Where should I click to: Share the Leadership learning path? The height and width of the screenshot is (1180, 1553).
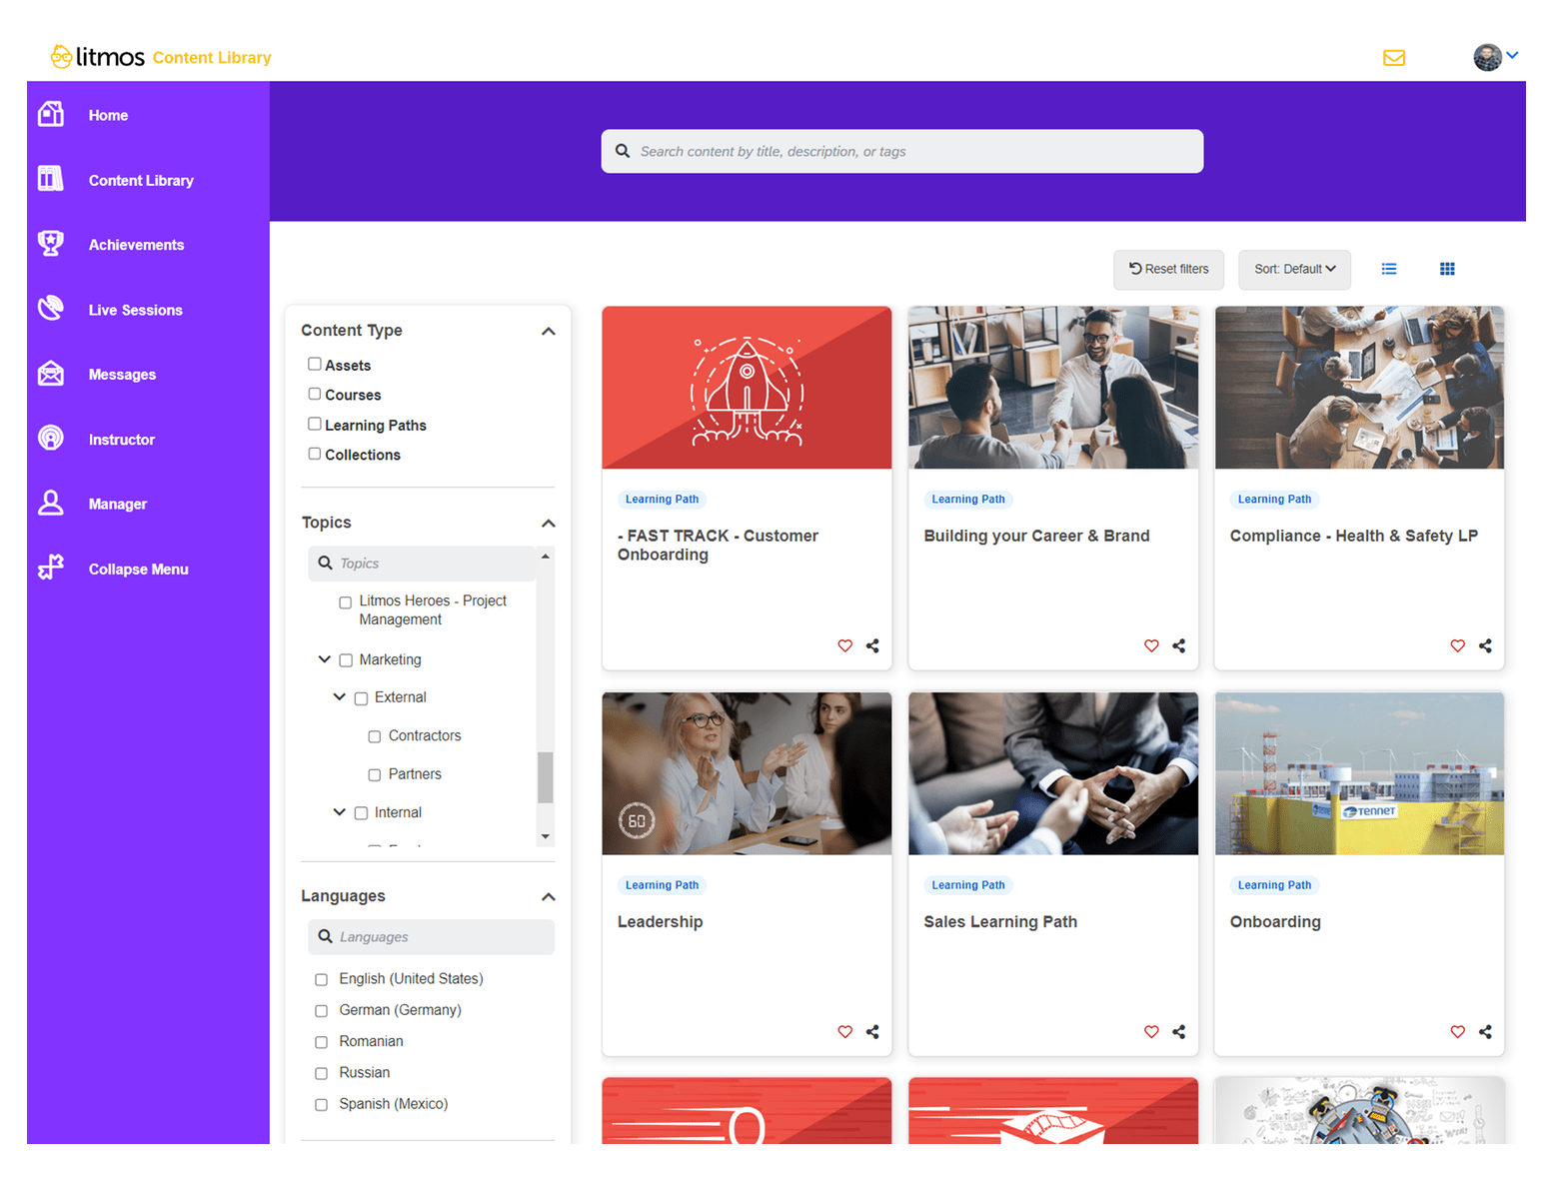click(872, 1031)
